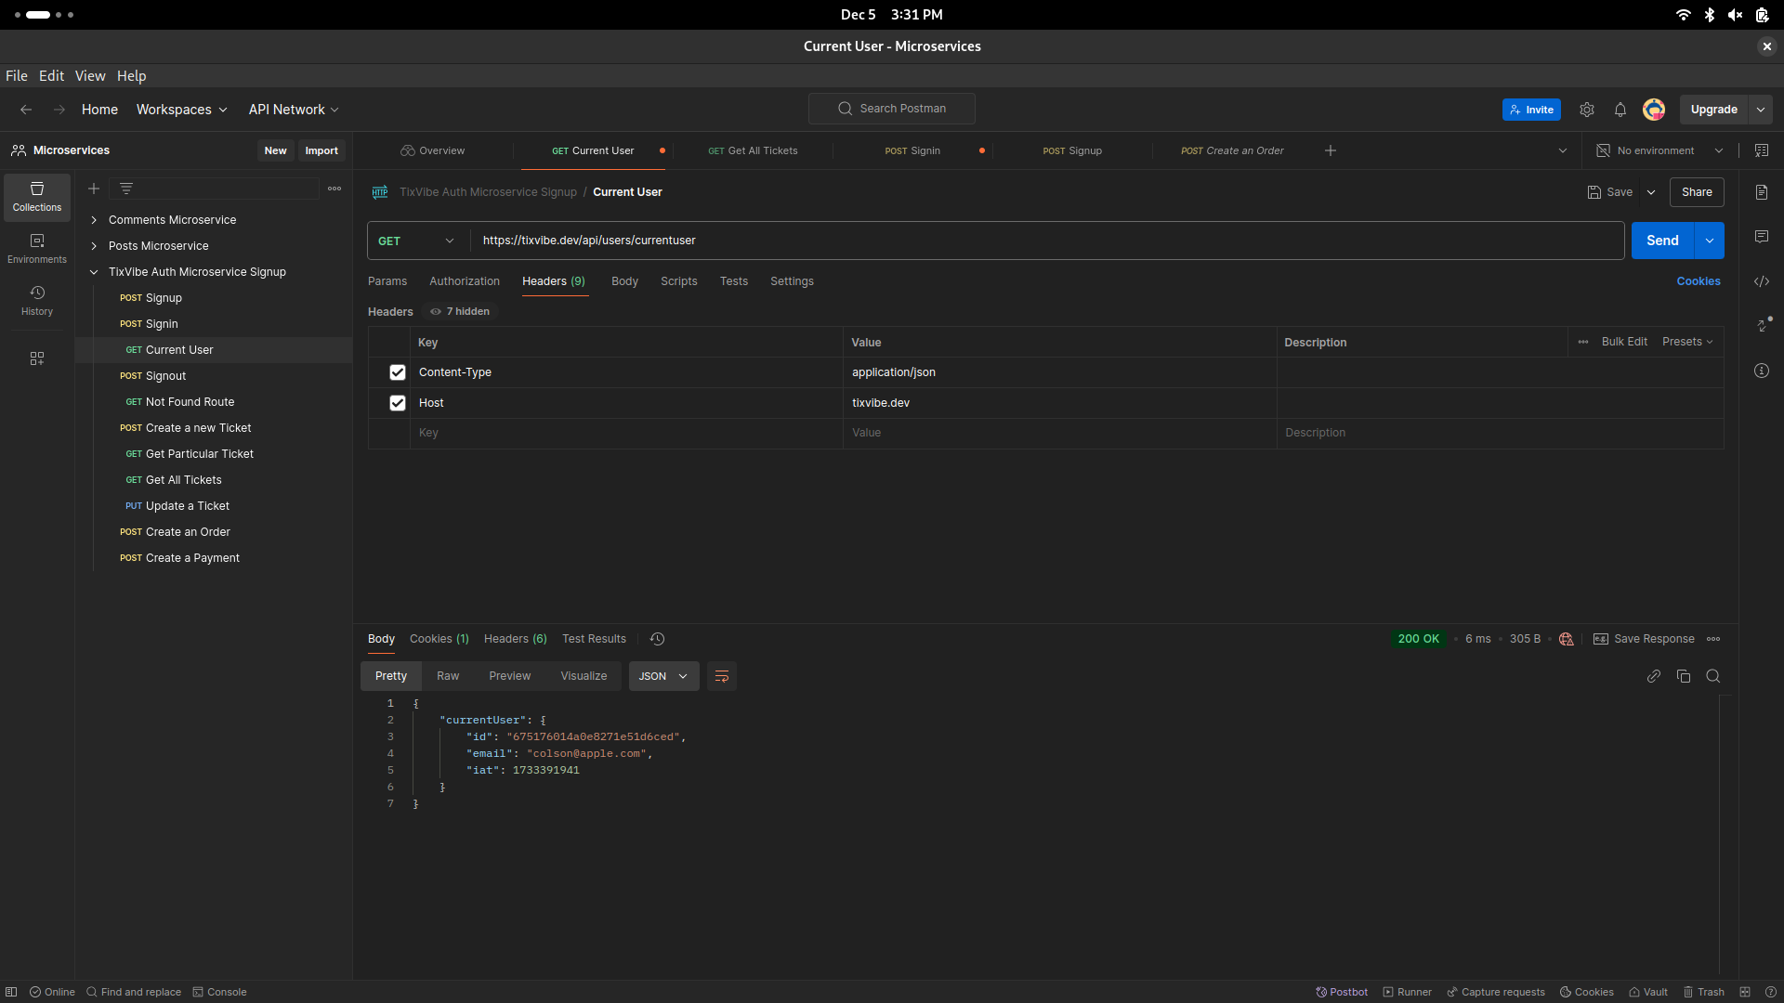
Task: Expand the Comments Microservice collection
Action: [x=94, y=220]
